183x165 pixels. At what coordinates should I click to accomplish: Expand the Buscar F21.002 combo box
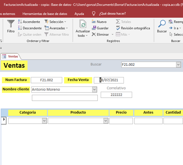point(178,65)
